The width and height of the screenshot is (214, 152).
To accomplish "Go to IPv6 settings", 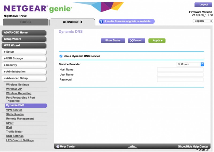I will 9,127.
